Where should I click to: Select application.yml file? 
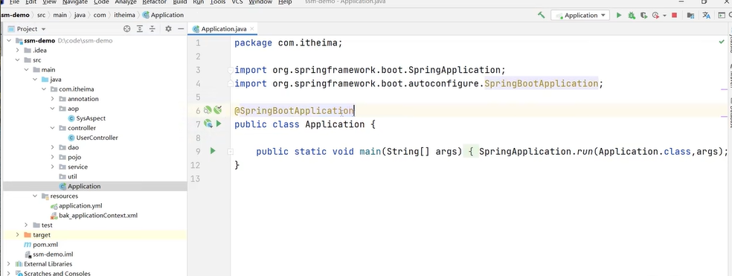point(80,205)
